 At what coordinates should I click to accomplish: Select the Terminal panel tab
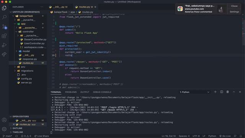point(56,92)
